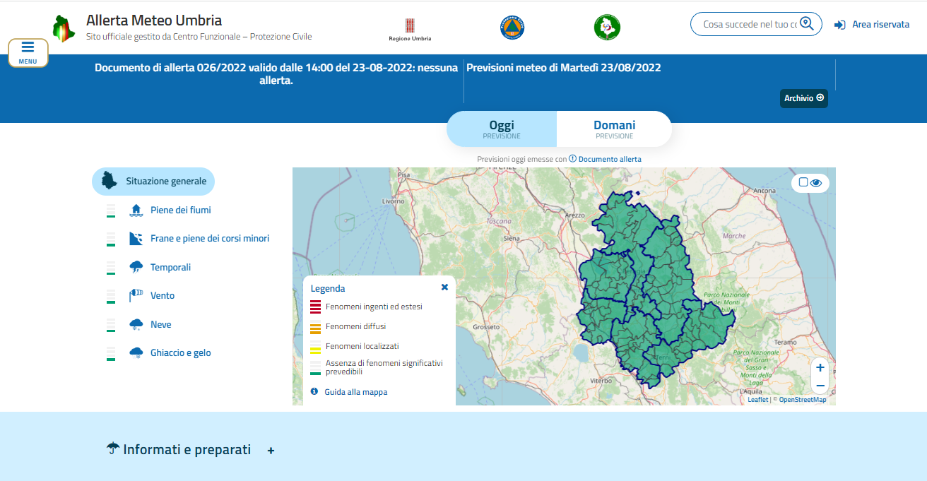Click the snow cloud icon for Neve
The image size is (927, 481).
point(136,324)
